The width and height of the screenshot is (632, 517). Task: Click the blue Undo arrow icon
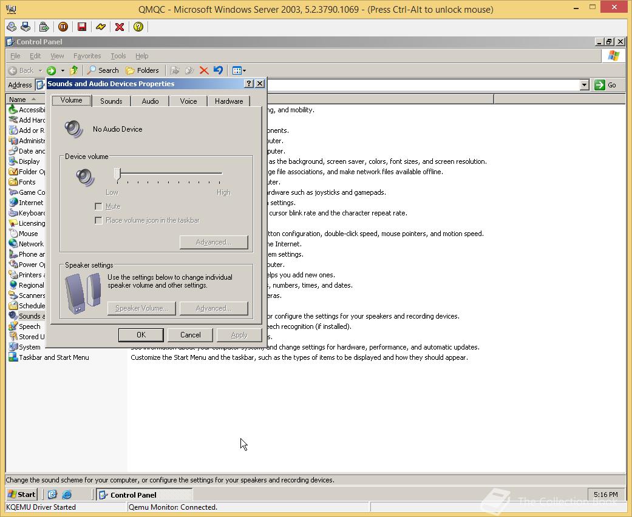coord(218,70)
